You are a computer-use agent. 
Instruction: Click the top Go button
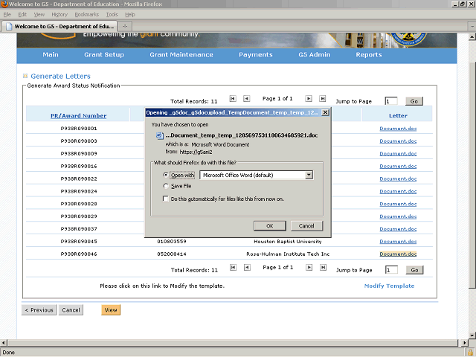click(x=414, y=101)
